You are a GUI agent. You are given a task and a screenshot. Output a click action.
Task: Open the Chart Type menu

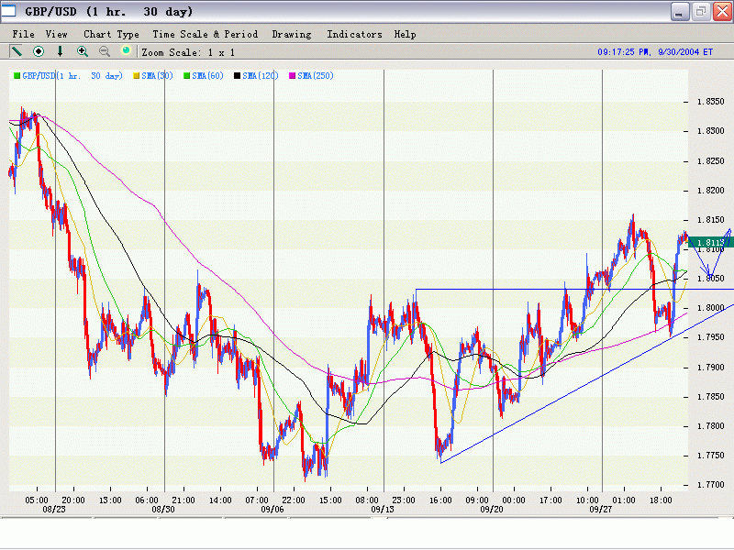[111, 34]
